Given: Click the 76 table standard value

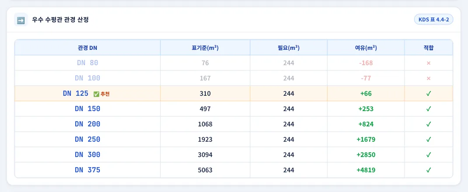Looking at the screenshot, I should point(205,63).
